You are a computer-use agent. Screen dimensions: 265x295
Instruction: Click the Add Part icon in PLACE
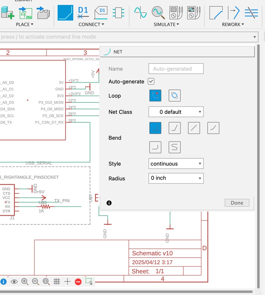coord(8,13)
